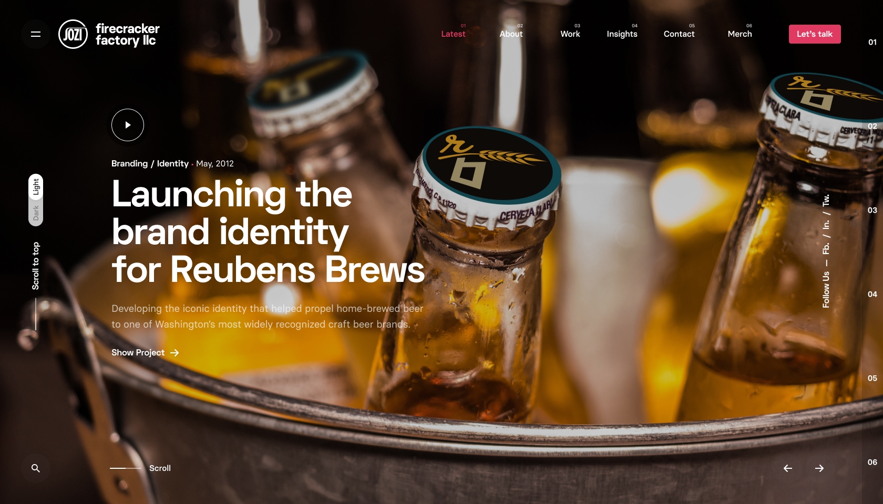883x504 pixels.
Task: Click the firecracker factory llc wordmark
Action: pos(127,35)
